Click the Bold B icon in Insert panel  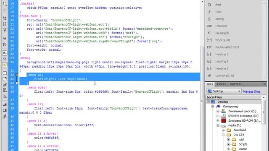[x=209, y=5]
